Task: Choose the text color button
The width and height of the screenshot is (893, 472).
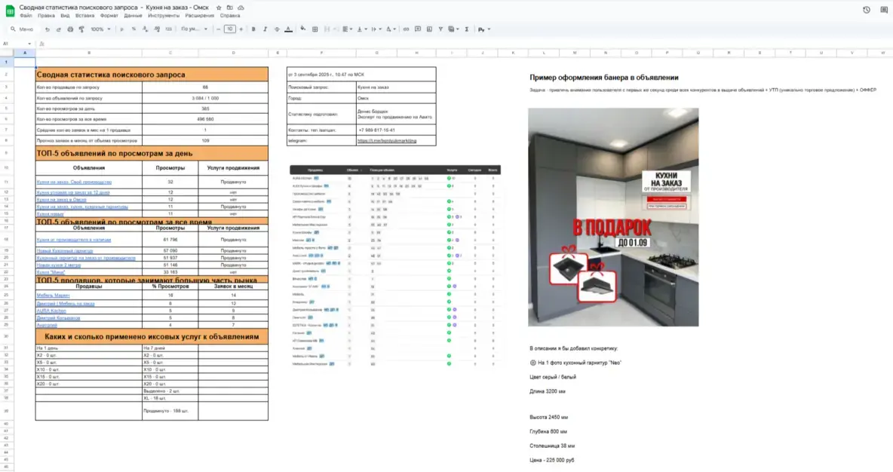Action: (288, 29)
